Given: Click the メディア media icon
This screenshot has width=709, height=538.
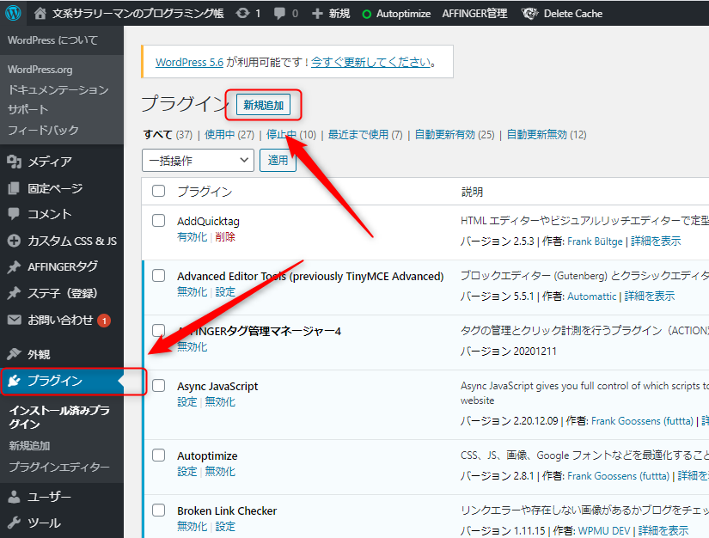Looking at the screenshot, I should 14,161.
